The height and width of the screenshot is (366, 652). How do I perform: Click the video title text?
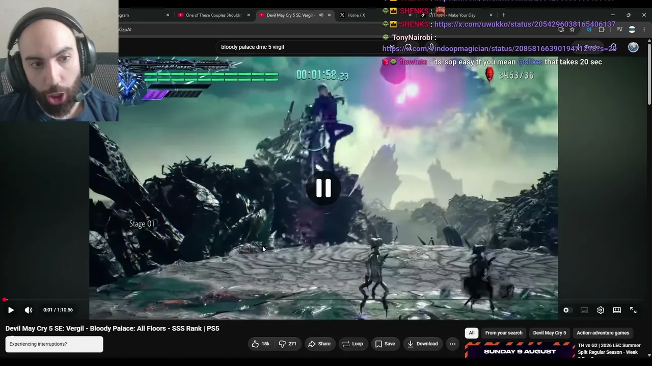[x=112, y=328]
